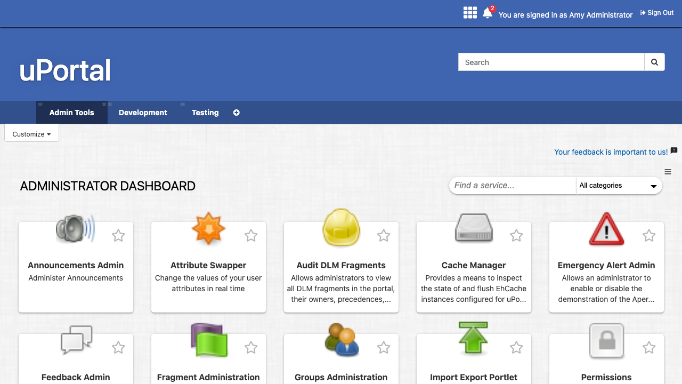Viewport: 682px width, 384px height.
Task: Favorite Audit DLM Fragments with its star
Action: (x=384, y=236)
